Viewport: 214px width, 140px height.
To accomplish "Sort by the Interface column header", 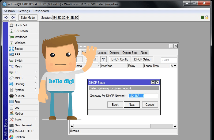I will (114, 66).
